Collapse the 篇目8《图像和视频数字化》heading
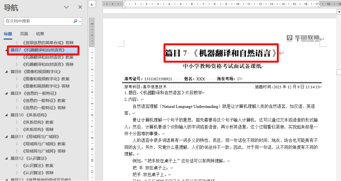341x181 pixels. tap(6, 71)
